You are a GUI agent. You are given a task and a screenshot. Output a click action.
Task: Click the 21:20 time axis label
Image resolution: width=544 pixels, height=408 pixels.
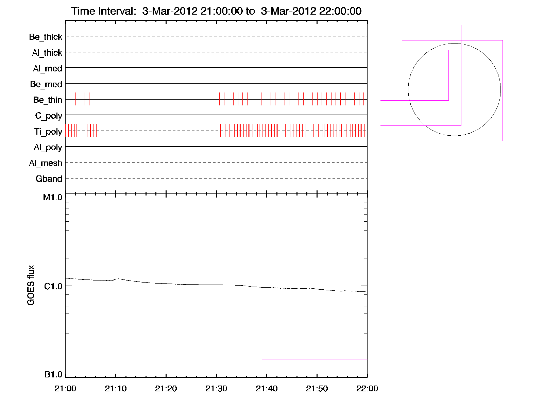(x=166, y=389)
